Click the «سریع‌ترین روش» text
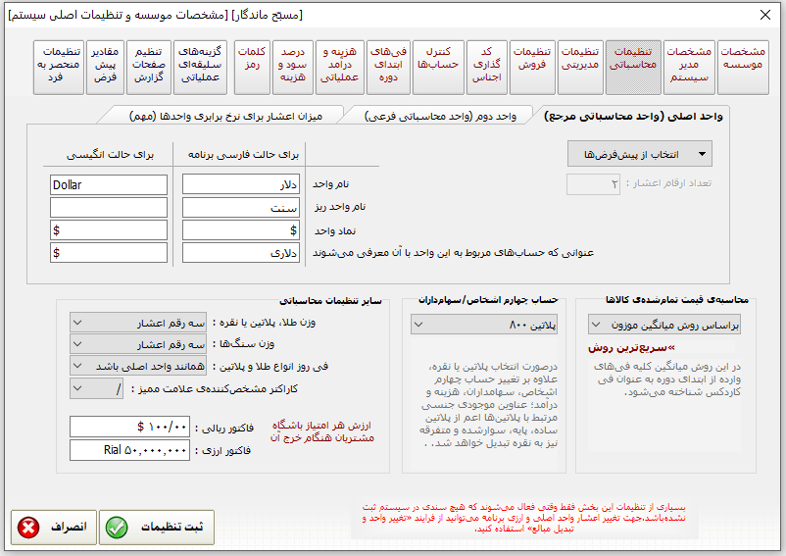786x556 pixels. tap(631, 347)
